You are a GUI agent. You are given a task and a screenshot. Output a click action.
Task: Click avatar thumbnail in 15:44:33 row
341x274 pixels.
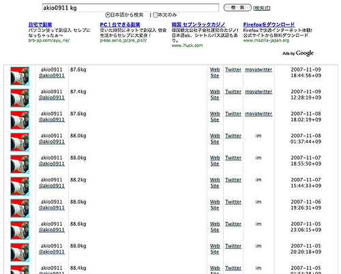pyautogui.click(x=20, y=186)
